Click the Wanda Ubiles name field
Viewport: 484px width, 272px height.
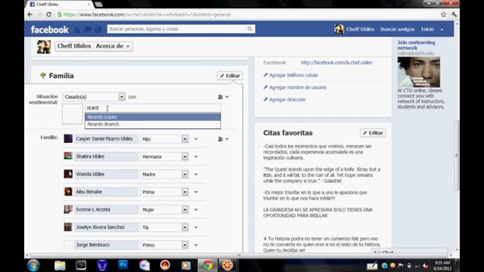[106, 174]
